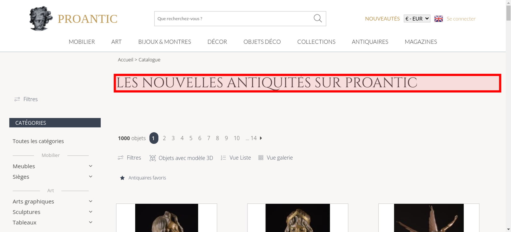Switch language via the UK flag icon

(438, 19)
